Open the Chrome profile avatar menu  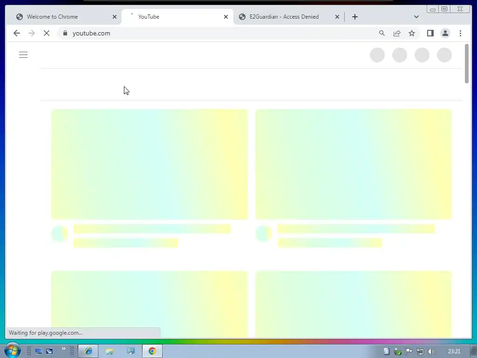click(445, 33)
